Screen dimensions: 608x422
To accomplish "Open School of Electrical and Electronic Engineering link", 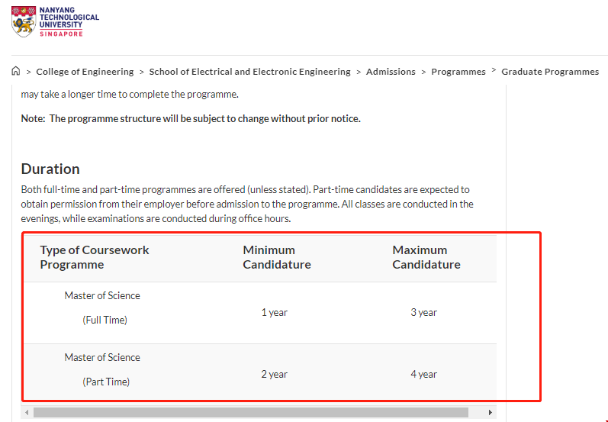I will 249,72.
